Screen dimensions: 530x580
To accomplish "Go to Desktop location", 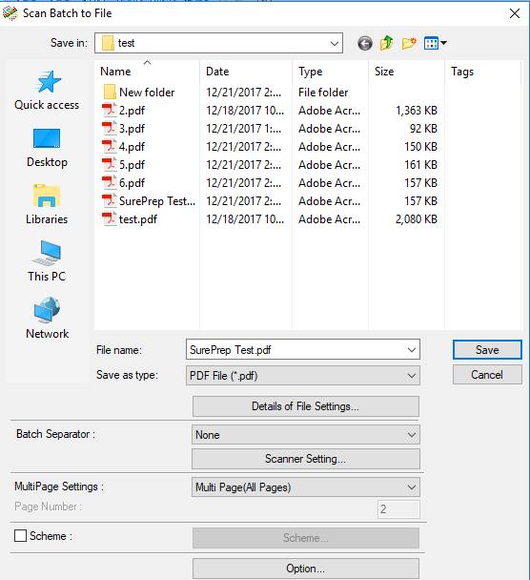I will coord(47,148).
